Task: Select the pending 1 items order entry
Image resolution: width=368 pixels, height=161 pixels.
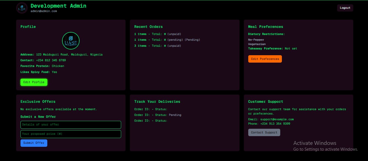Action: point(167,40)
